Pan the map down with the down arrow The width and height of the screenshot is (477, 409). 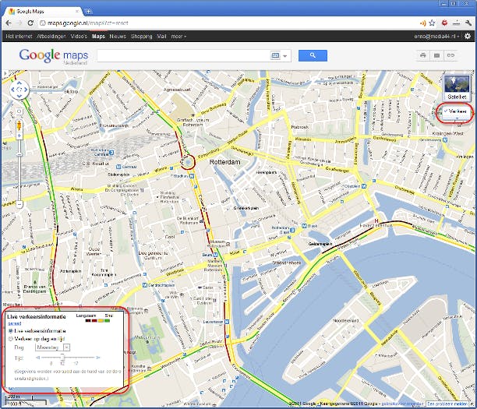[19, 96]
